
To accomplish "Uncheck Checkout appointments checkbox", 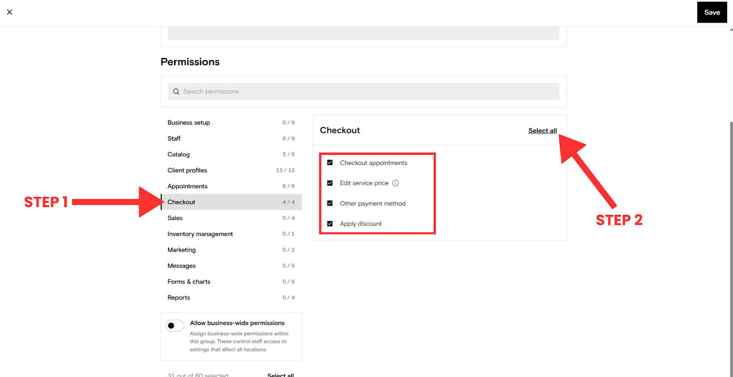I will click(330, 163).
